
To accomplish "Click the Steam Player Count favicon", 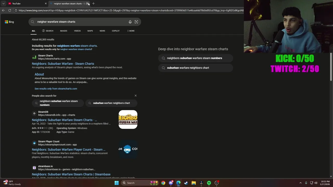I will [x=34, y=143].
